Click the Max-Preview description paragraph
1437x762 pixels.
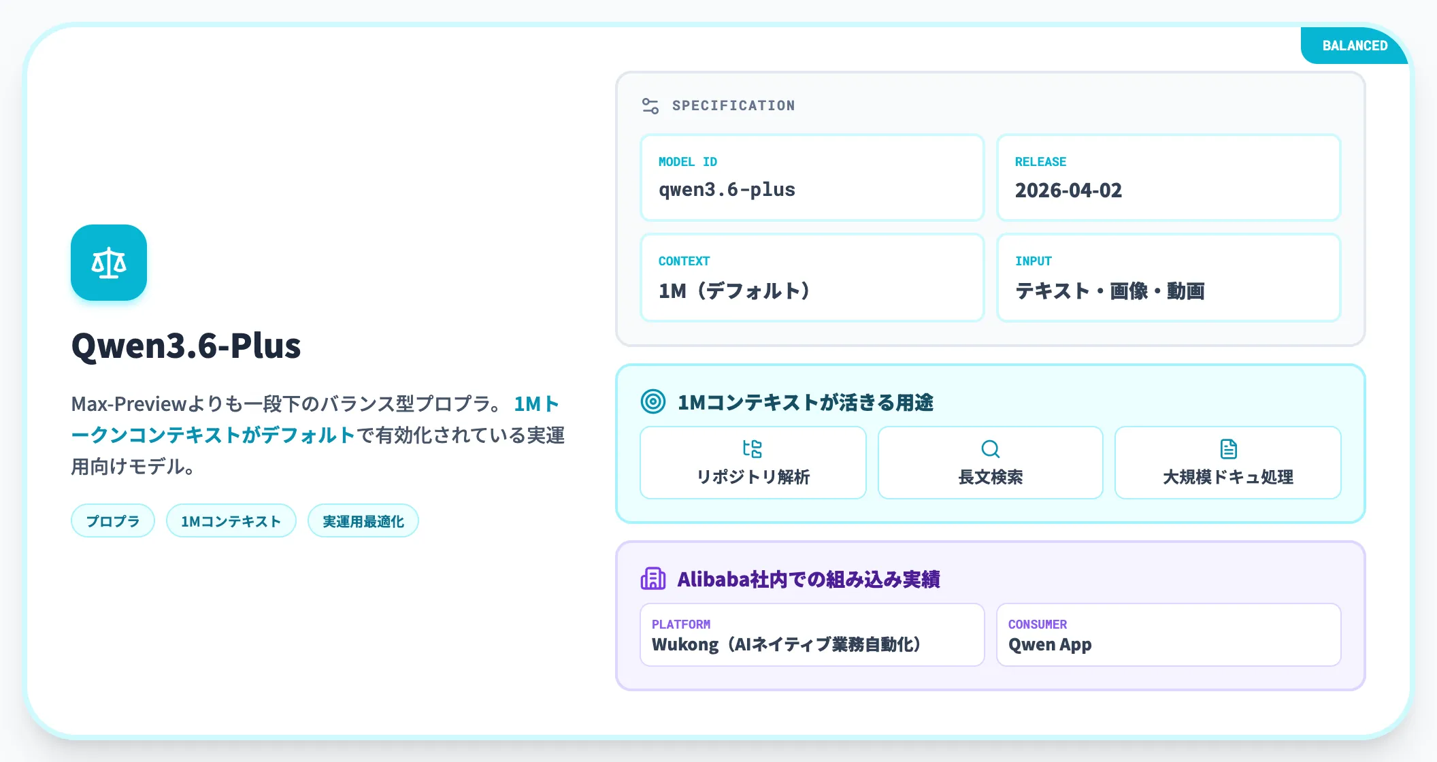[x=318, y=435]
